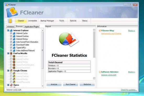The image size is (144, 96).
Task: Switch to the Application Plugins tab
Action: pos(32,27)
